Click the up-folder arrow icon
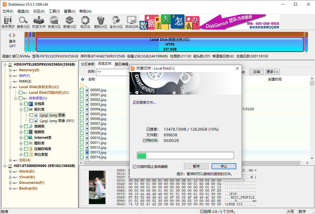Screen dimensions: 315x214 83,79
